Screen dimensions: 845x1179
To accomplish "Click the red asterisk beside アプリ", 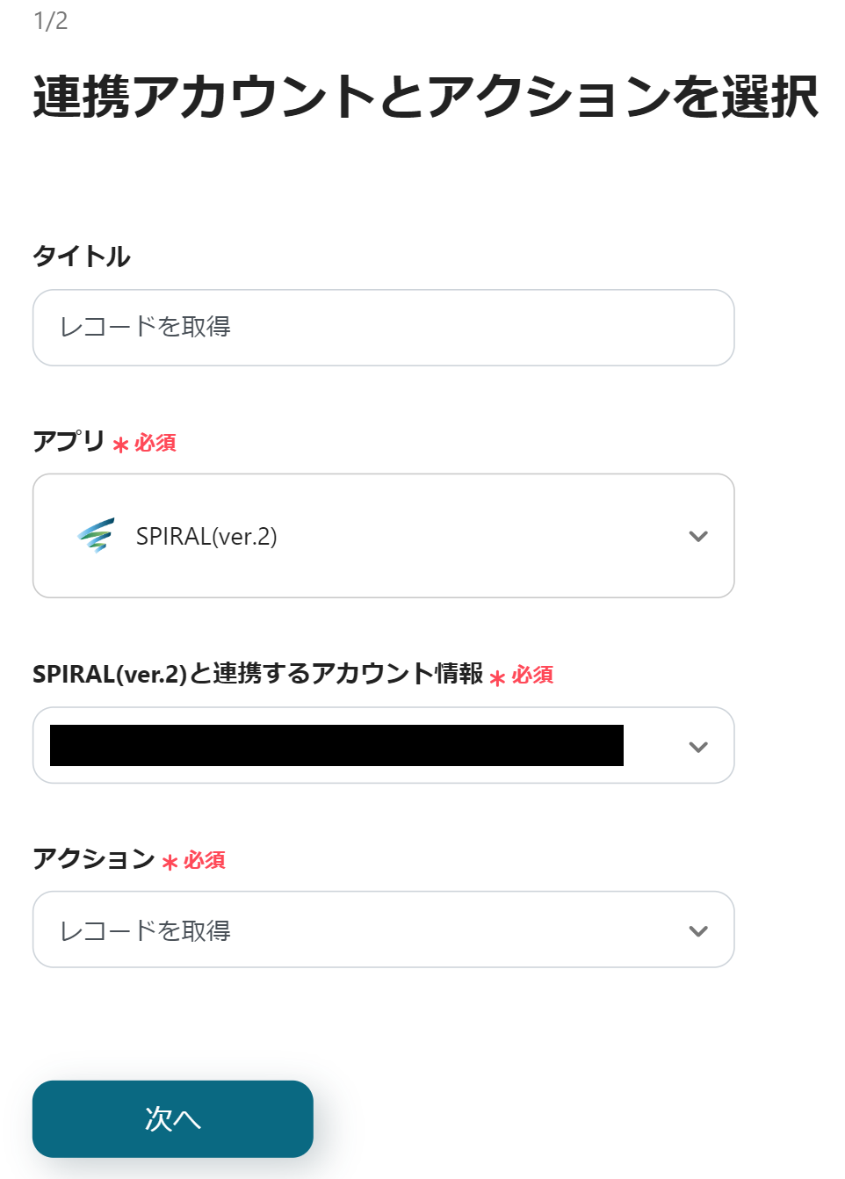I will click(121, 445).
